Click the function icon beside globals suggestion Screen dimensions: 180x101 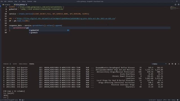[30, 33]
